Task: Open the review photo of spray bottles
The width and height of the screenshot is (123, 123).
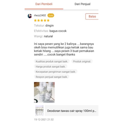Action: (44, 92)
